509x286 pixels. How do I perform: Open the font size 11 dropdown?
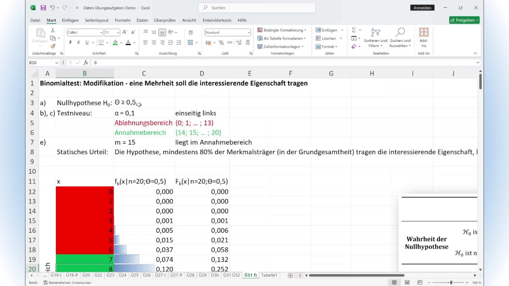(x=118, y=32)
